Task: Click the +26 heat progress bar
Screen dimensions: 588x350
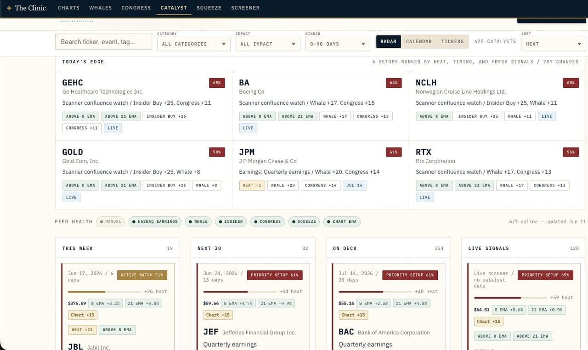Action: (104, 292)
